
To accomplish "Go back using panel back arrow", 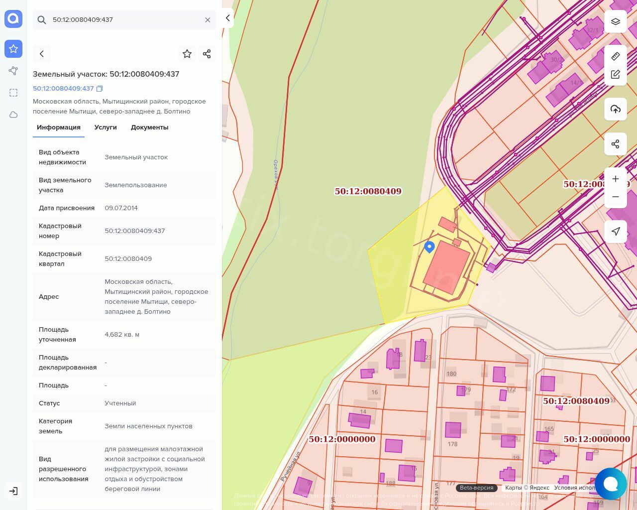I will 42,54.
